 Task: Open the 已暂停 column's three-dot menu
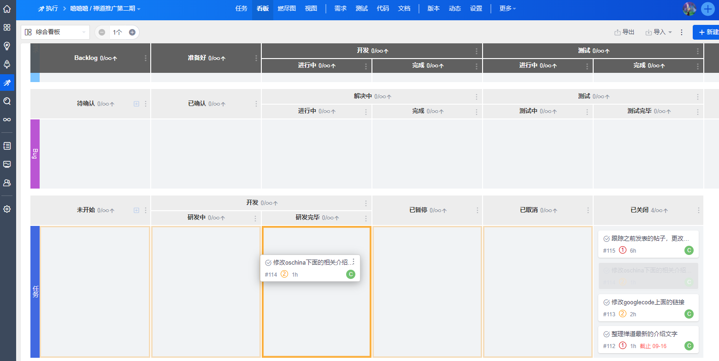point(477,210)
